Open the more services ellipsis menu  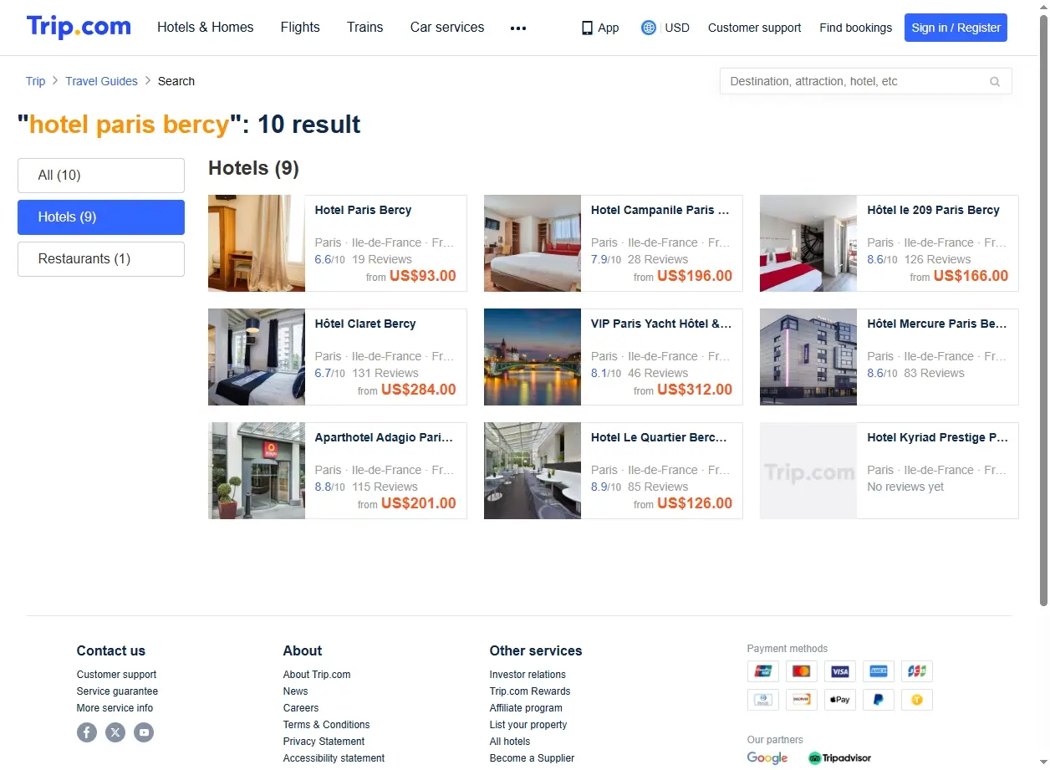[x=518, y=28]
